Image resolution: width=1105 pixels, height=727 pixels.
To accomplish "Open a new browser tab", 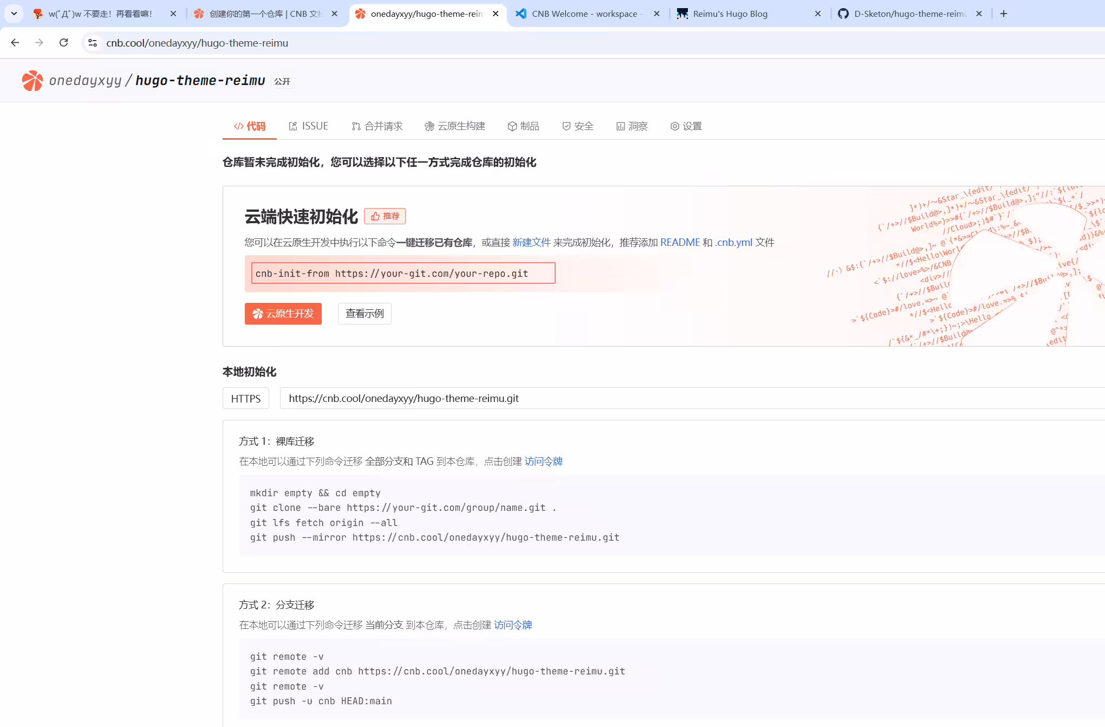I will point(1004,14).
